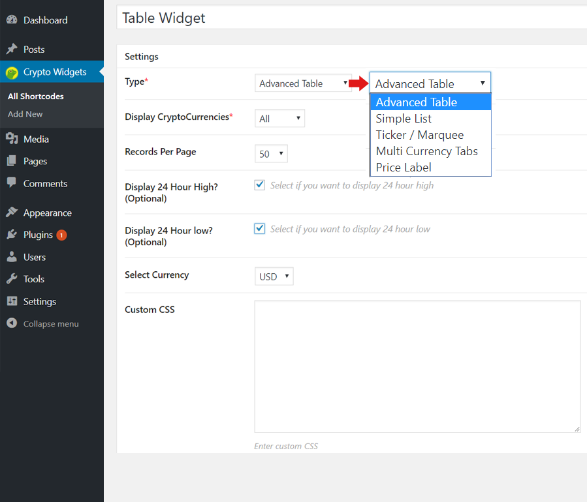Click into the Custom CSS text area
Viewport: 587px width, 502px height.
(417, 366)
